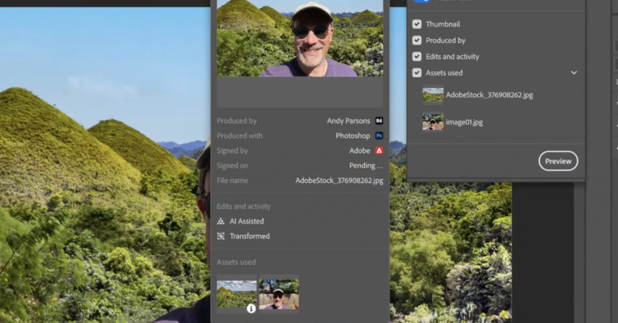Click the Signed by label
The width and height of the screenshot is (618, 323).
[232, 151]
